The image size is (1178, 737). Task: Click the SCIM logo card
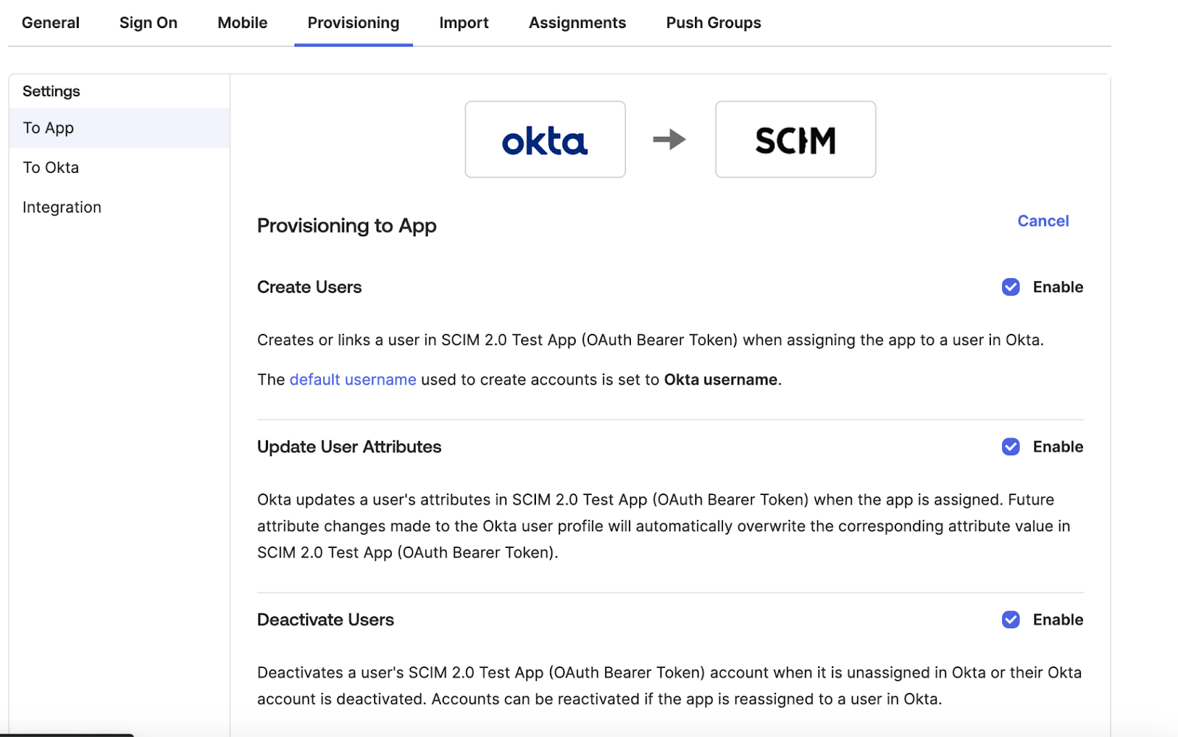coord(794,139)
